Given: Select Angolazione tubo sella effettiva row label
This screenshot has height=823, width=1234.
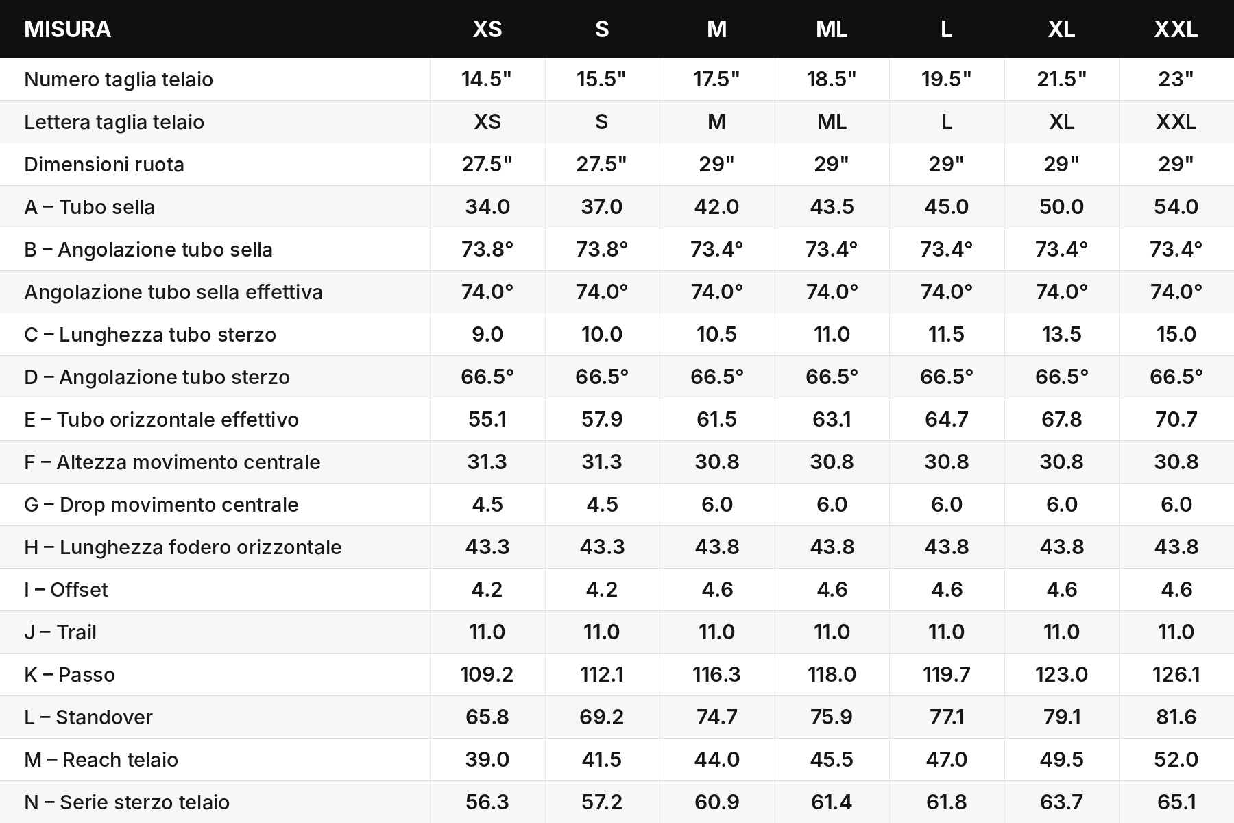Looking at the screenshot, I should [x=173, y=292].
